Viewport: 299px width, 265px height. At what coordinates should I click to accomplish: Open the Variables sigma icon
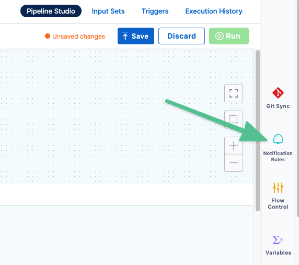point(278,239)
